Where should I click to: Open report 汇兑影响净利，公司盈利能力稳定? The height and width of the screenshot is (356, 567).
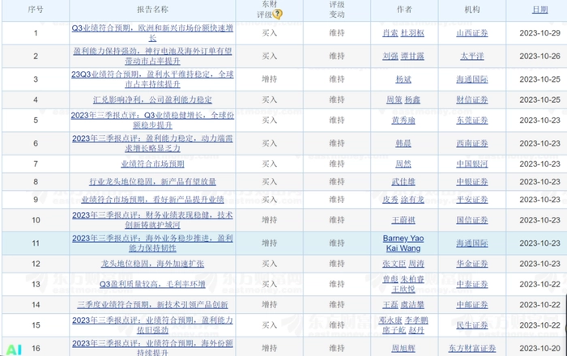point(152,100)
